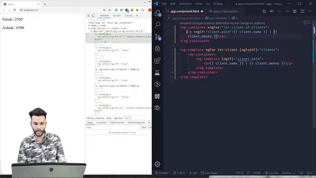
Task: Open the Search view in VS Code
Action: point(158,25)
